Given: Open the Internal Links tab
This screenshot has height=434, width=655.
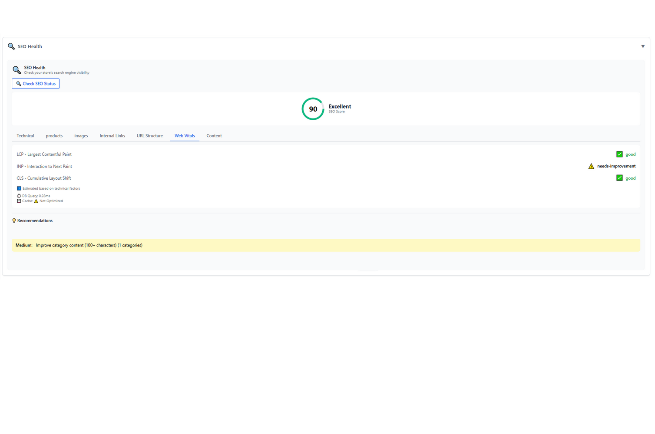Looking at the screenshot, I should coord(112,136).
